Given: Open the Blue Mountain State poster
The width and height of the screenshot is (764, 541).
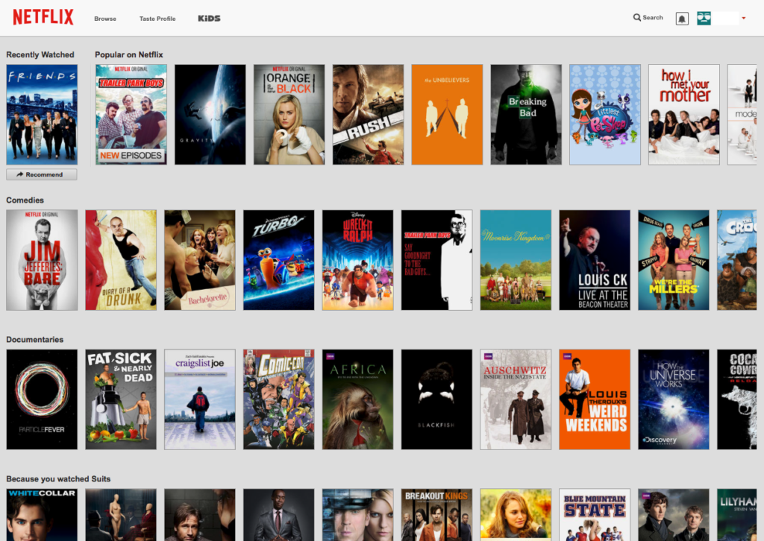Looking at the screenshot, I should point(595,515).
